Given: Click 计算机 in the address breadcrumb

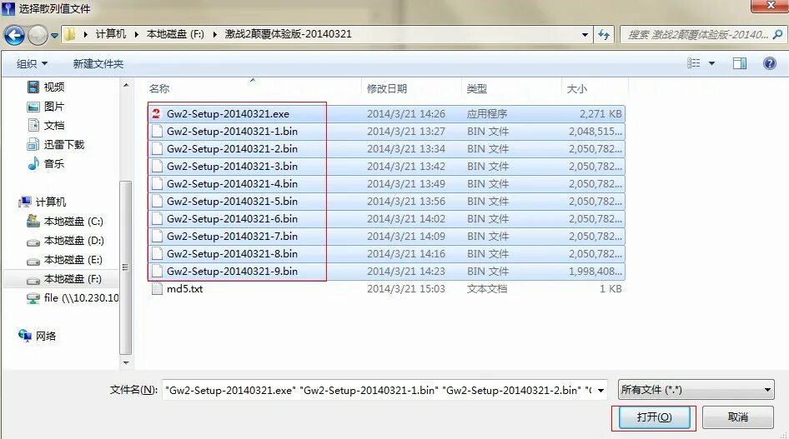Looking at the screenshot, I should tap(111, 34).
